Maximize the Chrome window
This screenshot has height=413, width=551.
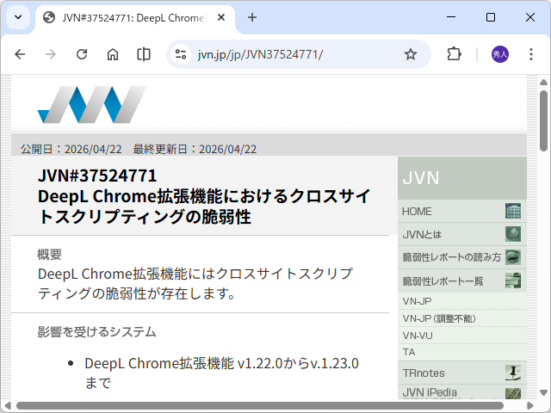pyautogui.click(x=491, y=17)
